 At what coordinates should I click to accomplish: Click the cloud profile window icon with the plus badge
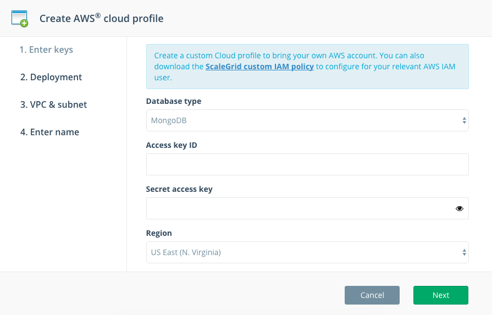[x=19, y=19]
